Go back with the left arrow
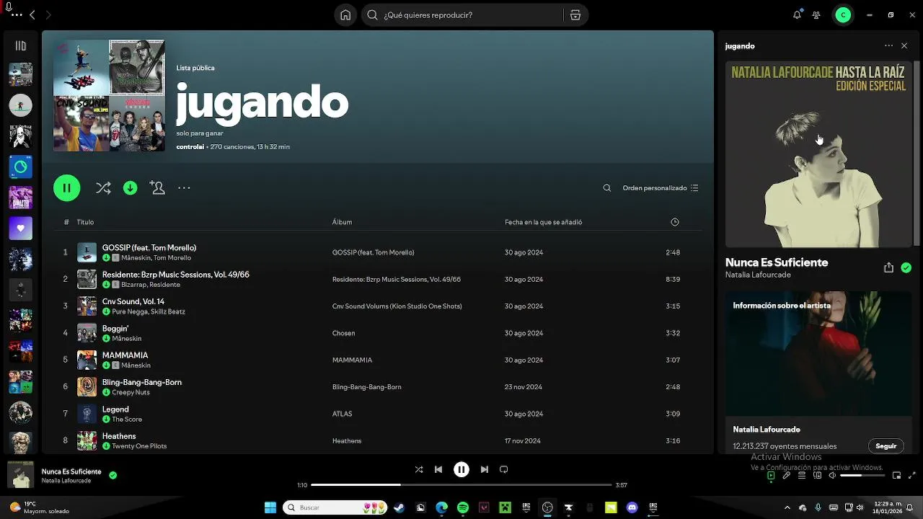Screen dimensions: 923x519 tap(32, 15)
